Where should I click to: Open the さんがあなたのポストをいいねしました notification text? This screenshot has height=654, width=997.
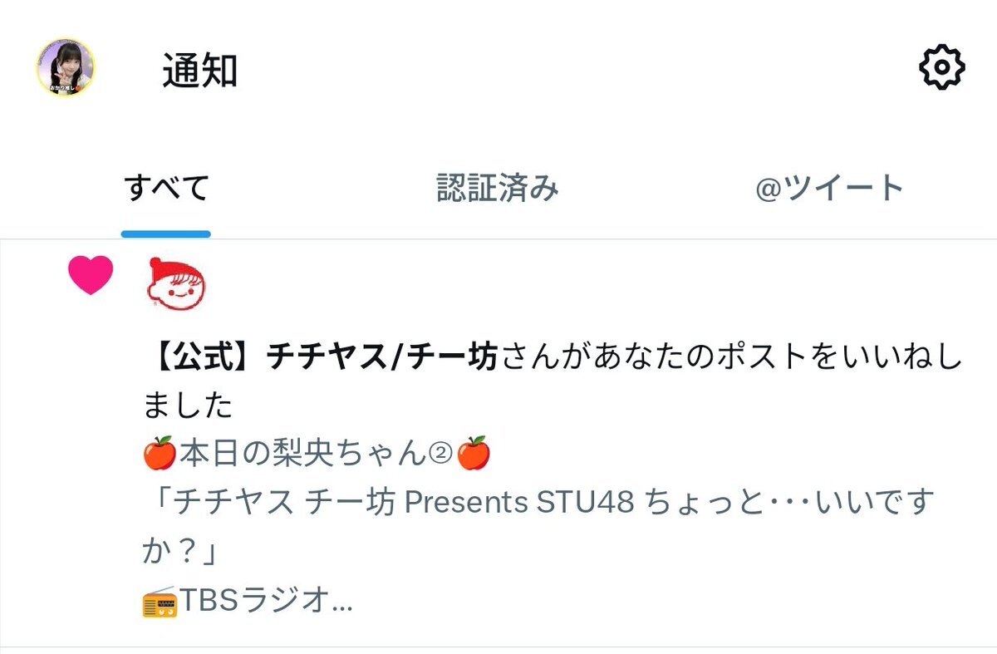pos(552,381)
